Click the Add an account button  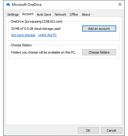coord(99,29)
